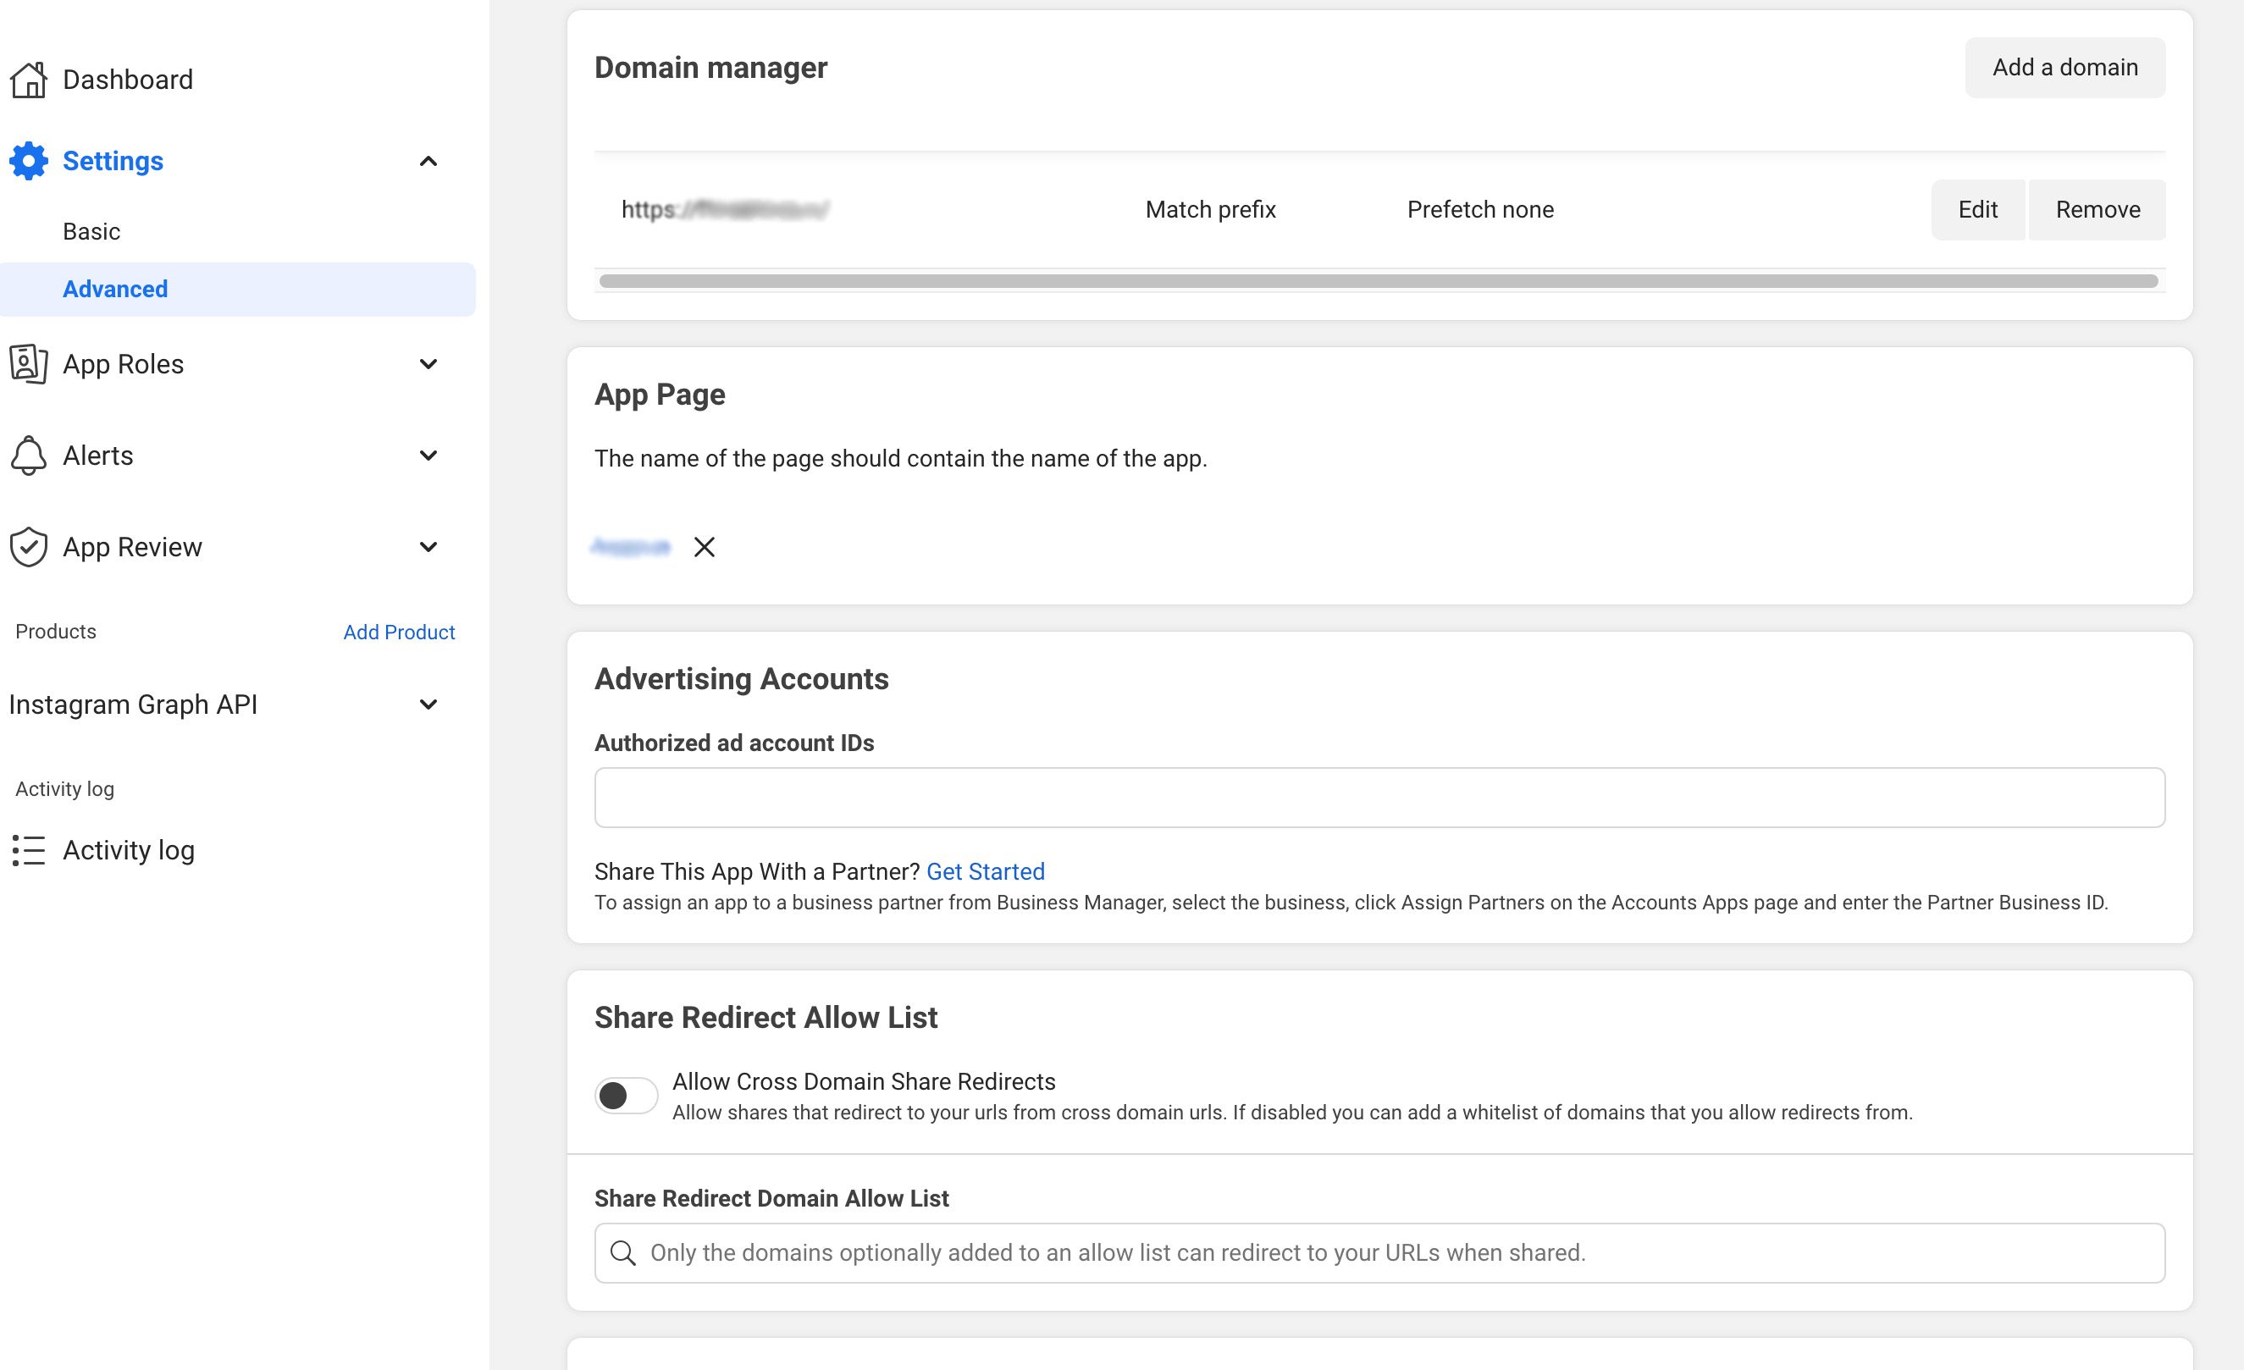Viewport: 2244px width, 1370px height.
Task: Open Instagram Graph API product
Action: coord(133,705)
